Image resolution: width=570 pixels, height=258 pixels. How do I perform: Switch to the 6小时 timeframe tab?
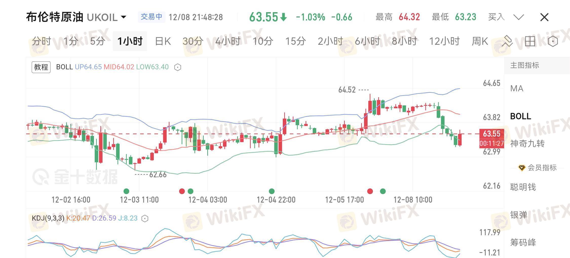coord(367,41)
